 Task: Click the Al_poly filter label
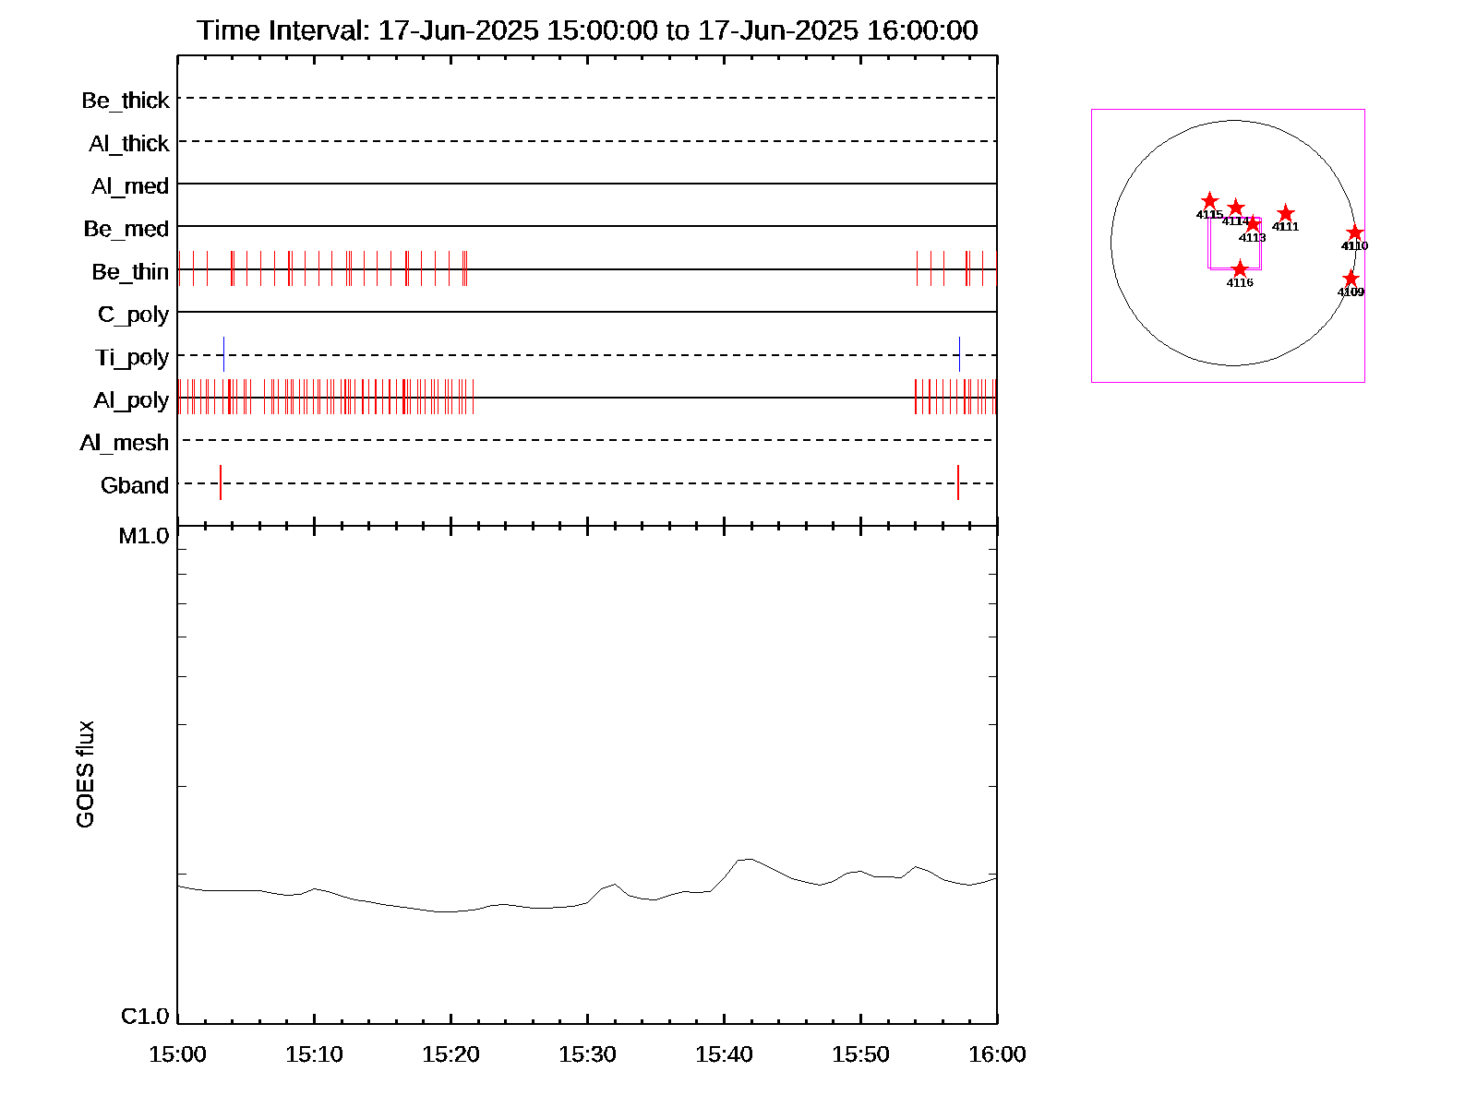(131, 400)
